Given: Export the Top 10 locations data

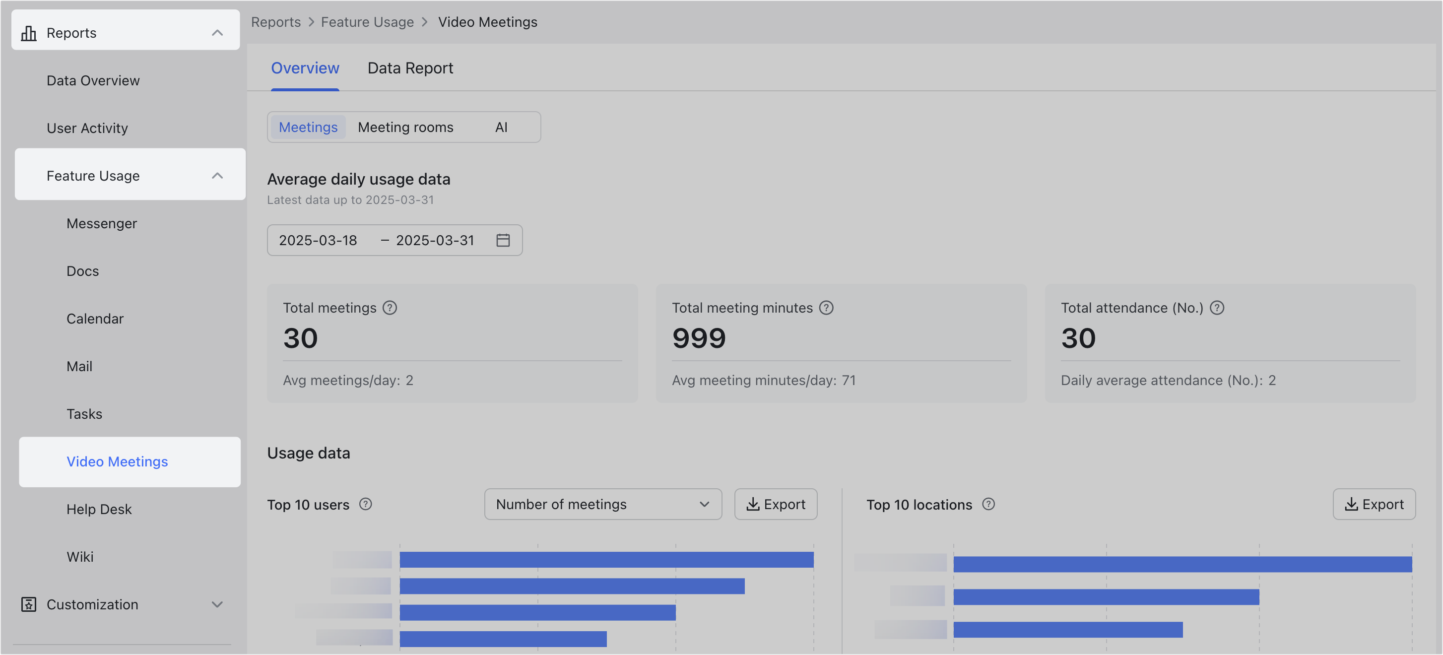Looking at the screenshot, I should tap(1374, 504).
